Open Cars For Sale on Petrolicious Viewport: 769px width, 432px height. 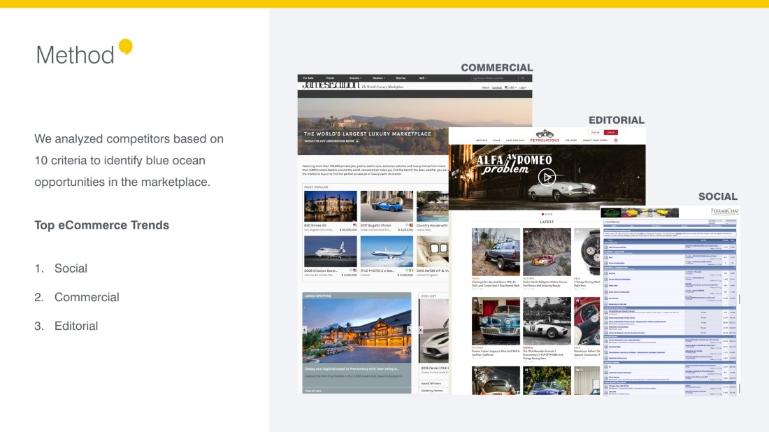tap(515, 141)
